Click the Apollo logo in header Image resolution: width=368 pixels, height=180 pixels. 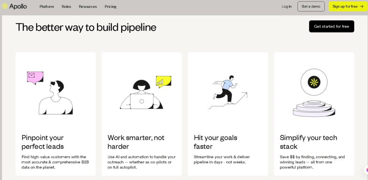14,6
